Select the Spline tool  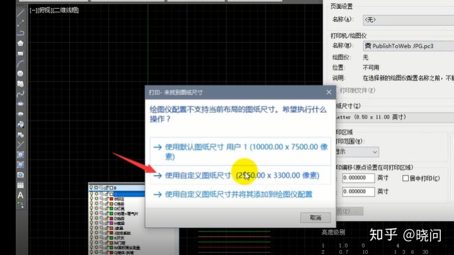pos(20,94)
